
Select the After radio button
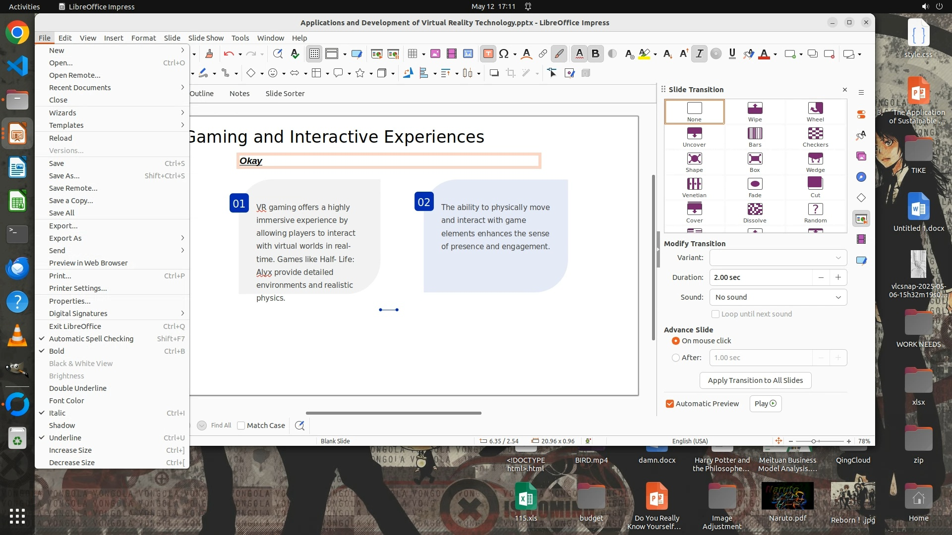[675, 358]
